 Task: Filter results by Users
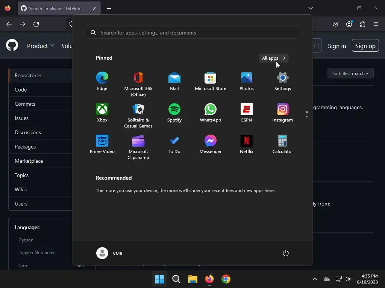[x=41, y=204]
